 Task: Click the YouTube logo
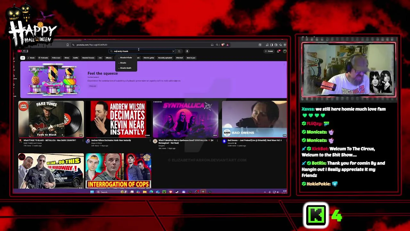23,51
